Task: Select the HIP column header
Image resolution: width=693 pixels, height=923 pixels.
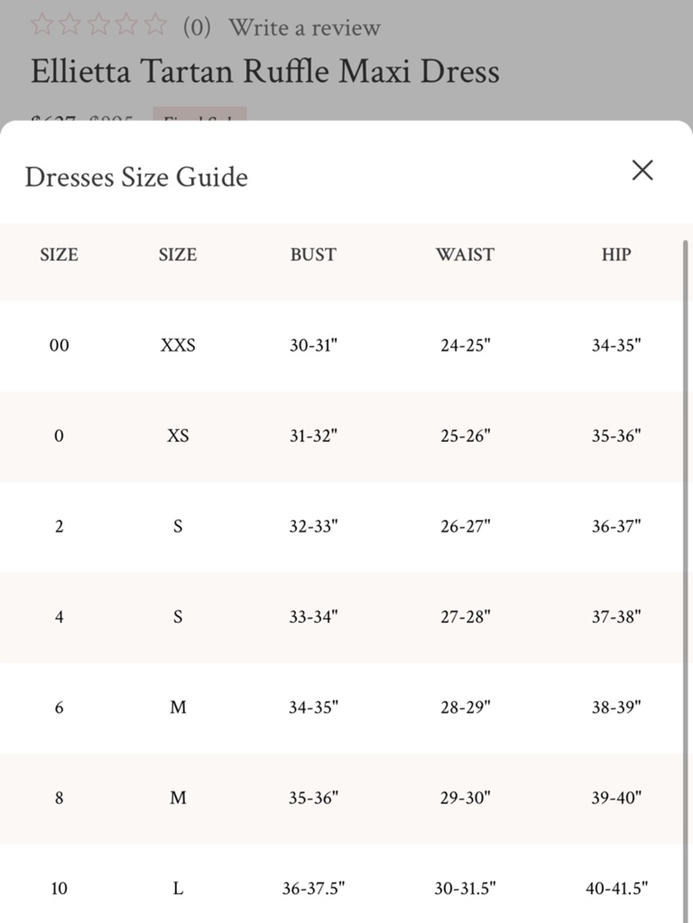Action: [616, 254]
